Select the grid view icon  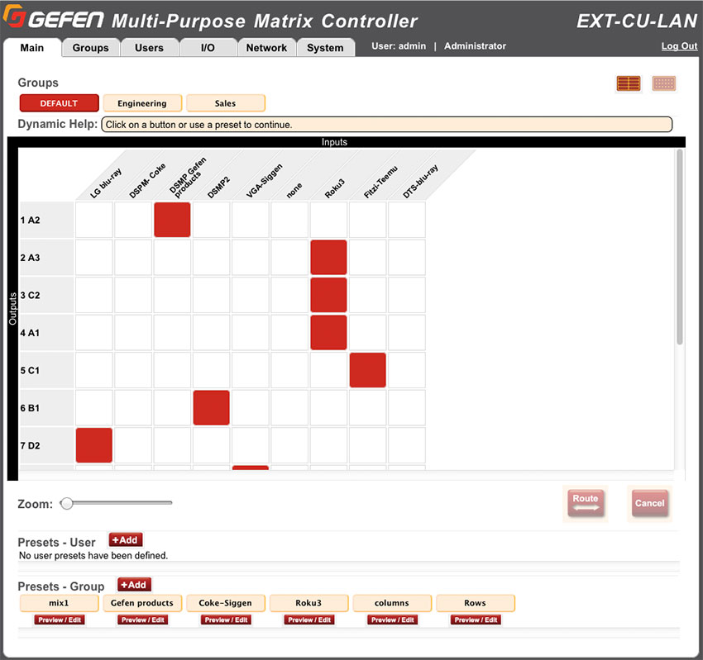(663, 83)
